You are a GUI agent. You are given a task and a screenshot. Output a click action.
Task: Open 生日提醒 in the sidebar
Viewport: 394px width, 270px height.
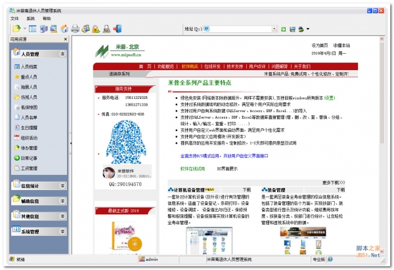26,128
